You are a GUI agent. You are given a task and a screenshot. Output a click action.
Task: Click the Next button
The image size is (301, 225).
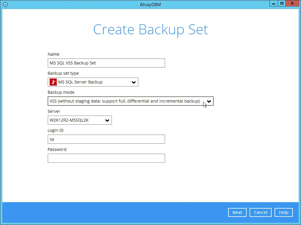point(237,212)
